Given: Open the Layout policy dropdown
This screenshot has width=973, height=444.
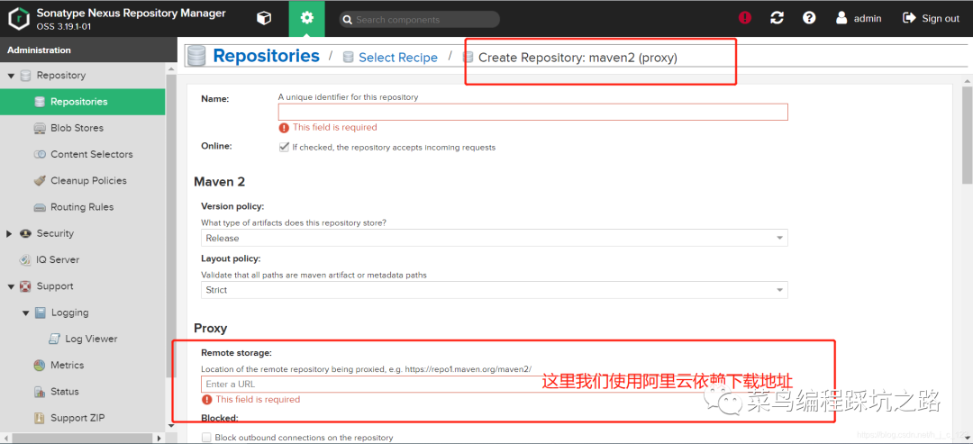Looking at the screenshot, I should tap(495, 290).
